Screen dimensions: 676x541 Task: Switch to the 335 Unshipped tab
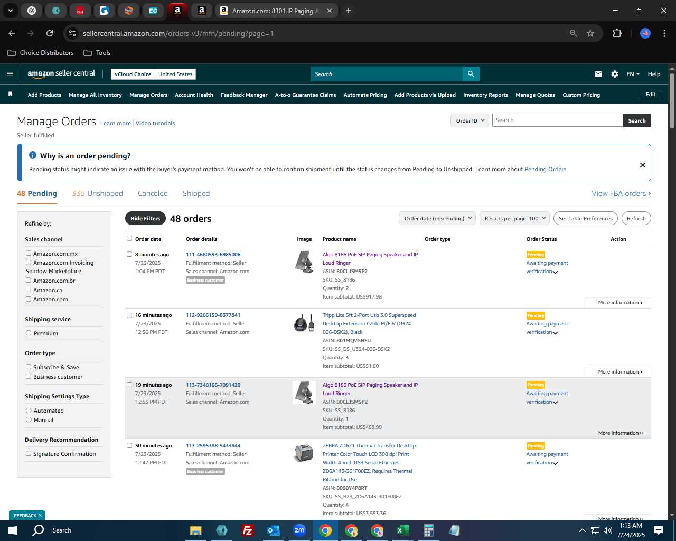(97, 193)
